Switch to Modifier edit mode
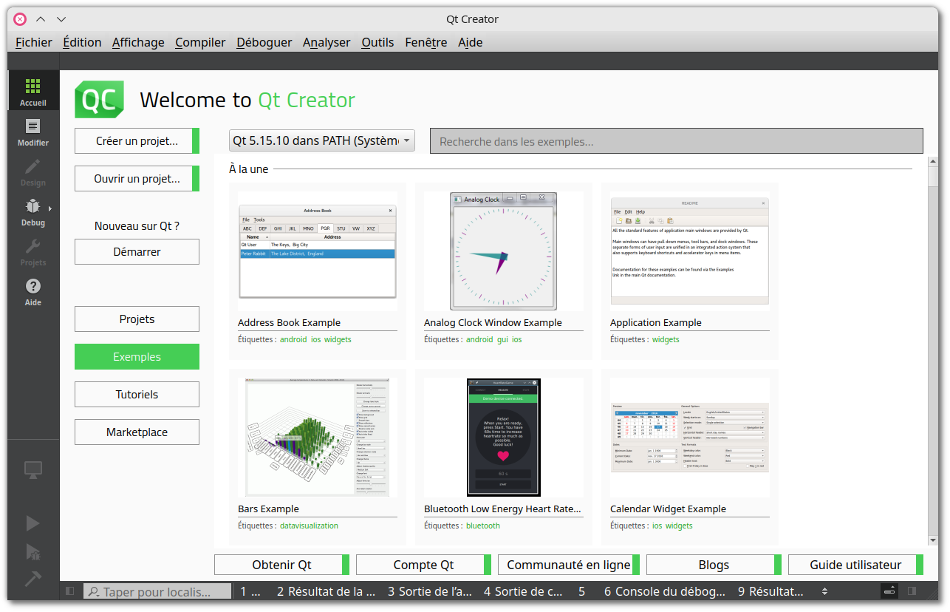950x612 pixels. click(x=33, y=131)
